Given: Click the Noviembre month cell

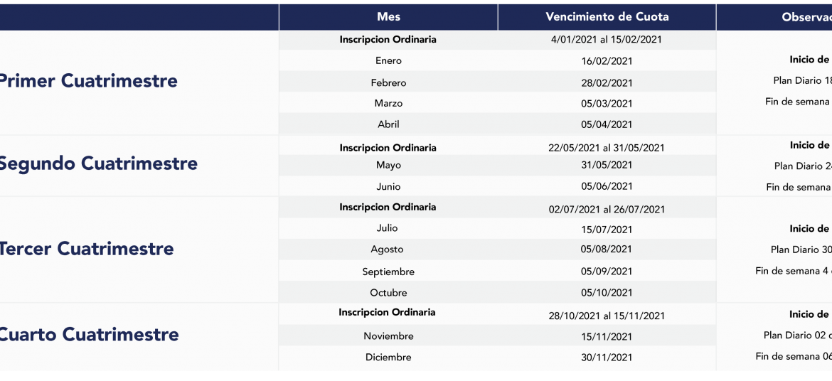Looking at the screenshot, I should point(388,336).
